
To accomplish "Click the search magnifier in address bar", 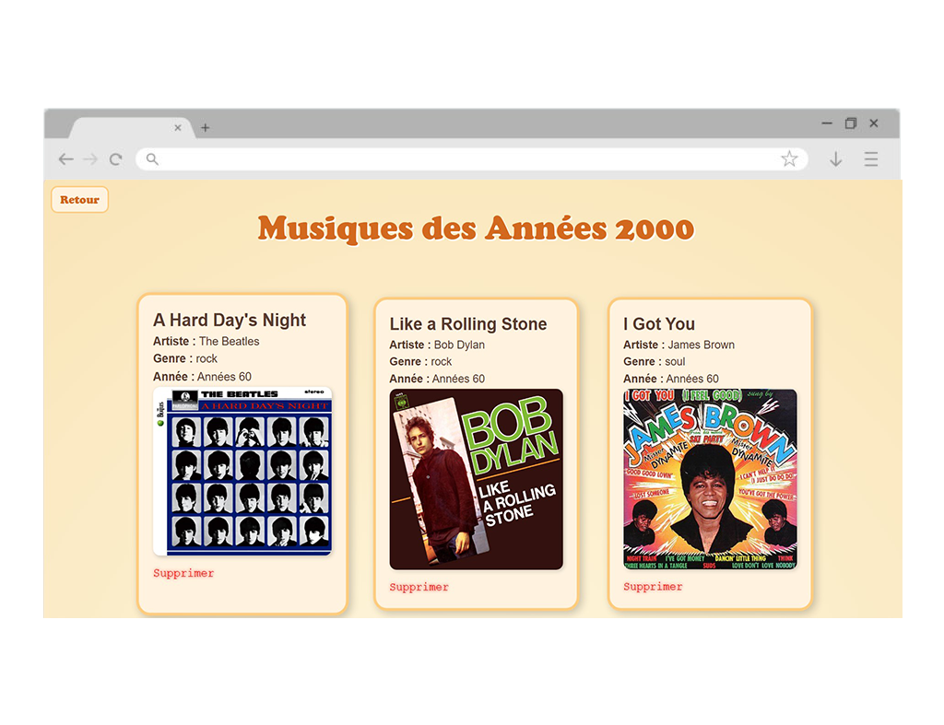I will click(152, 159).
